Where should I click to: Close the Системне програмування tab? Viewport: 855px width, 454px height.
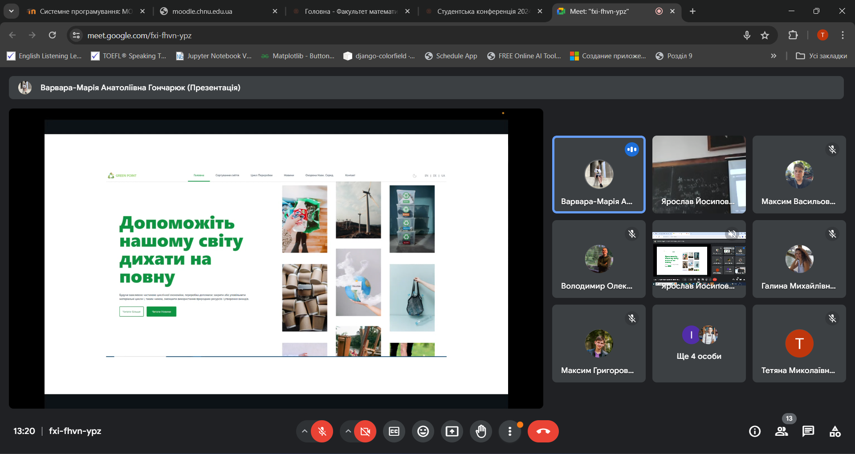tap(142, 12)
